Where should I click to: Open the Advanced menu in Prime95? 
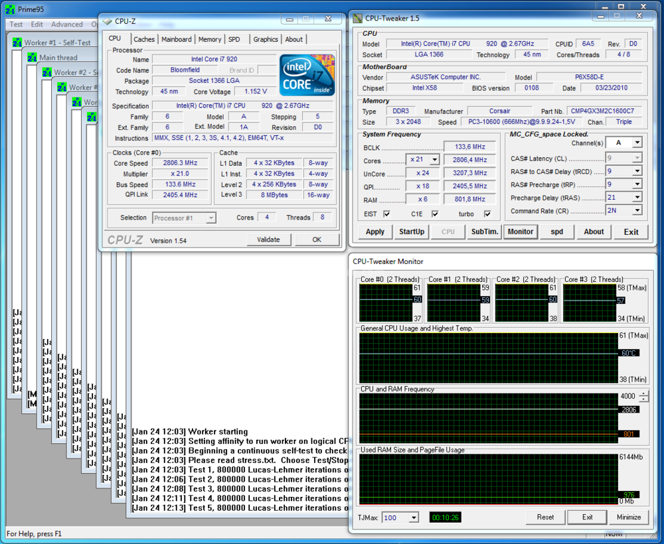(67, 24)
